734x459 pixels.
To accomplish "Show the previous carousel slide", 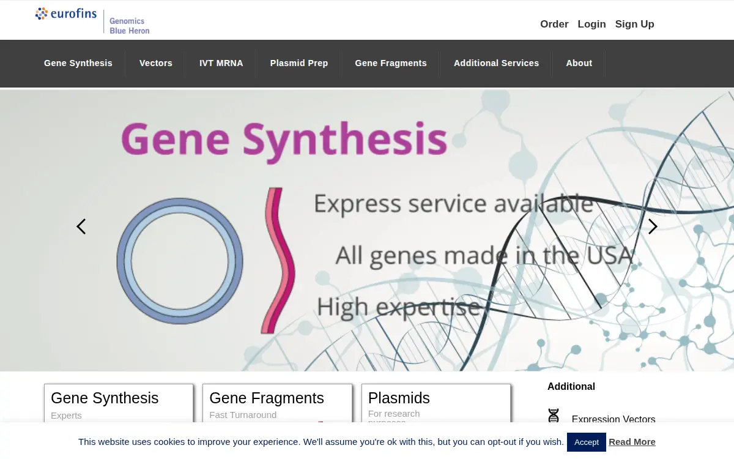I will (x=81, y=226).
